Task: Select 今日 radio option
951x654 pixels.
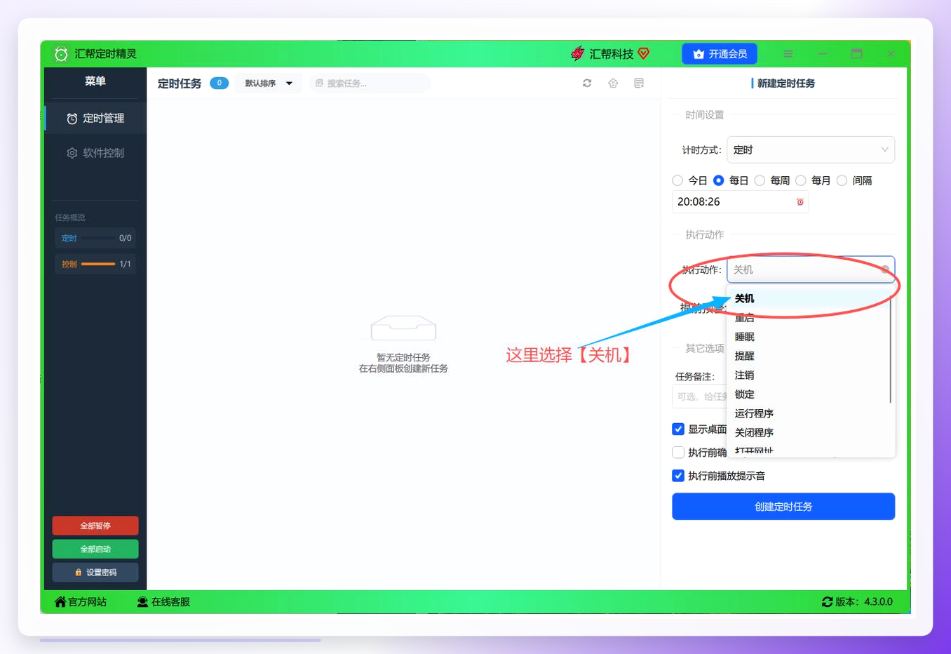Action: click(x=677, y=180)
